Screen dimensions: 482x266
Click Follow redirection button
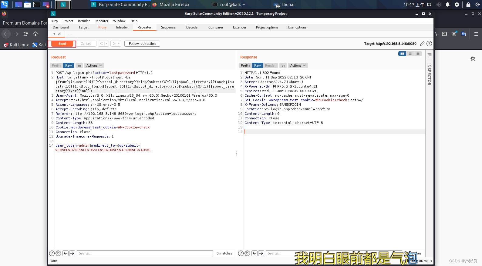tap(142, 44)
